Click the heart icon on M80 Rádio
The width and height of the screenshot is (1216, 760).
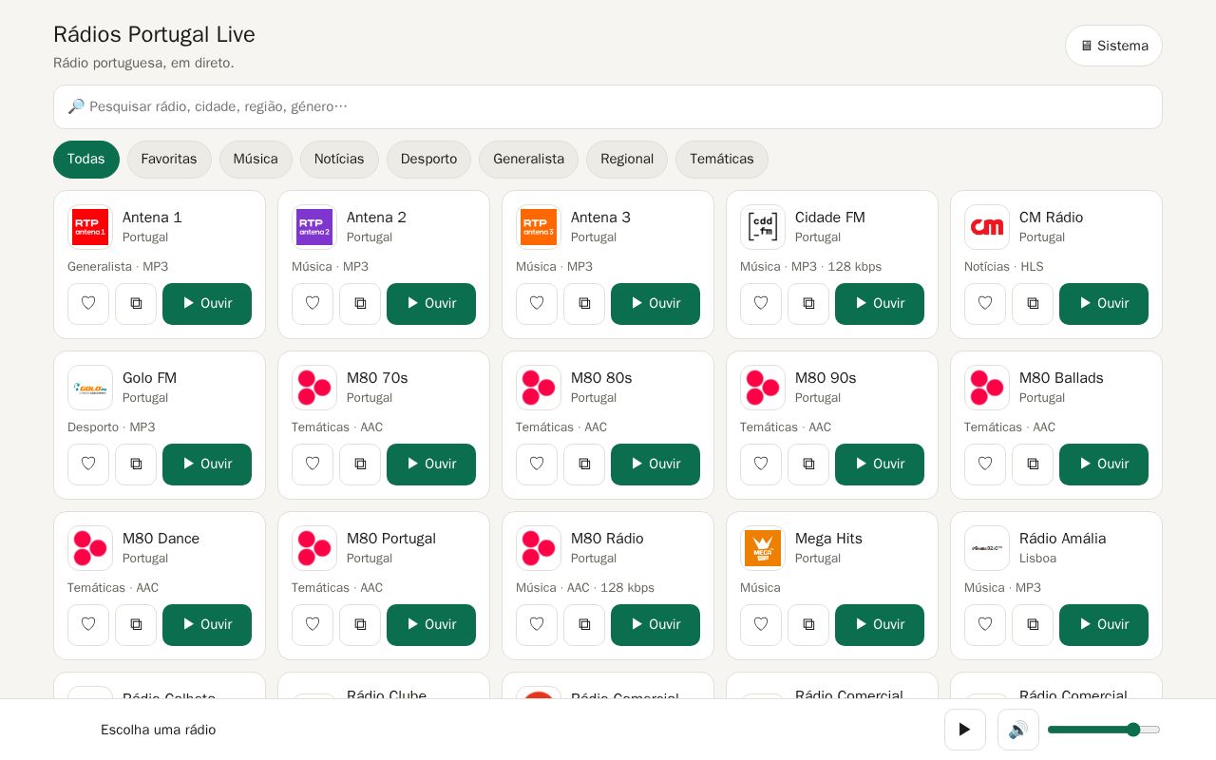tap(537, 625)
